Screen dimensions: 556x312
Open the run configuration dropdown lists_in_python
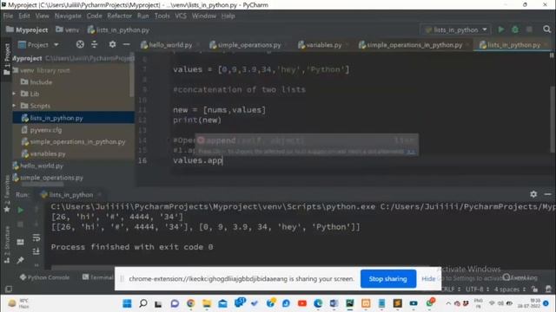(x=455, y=30)
